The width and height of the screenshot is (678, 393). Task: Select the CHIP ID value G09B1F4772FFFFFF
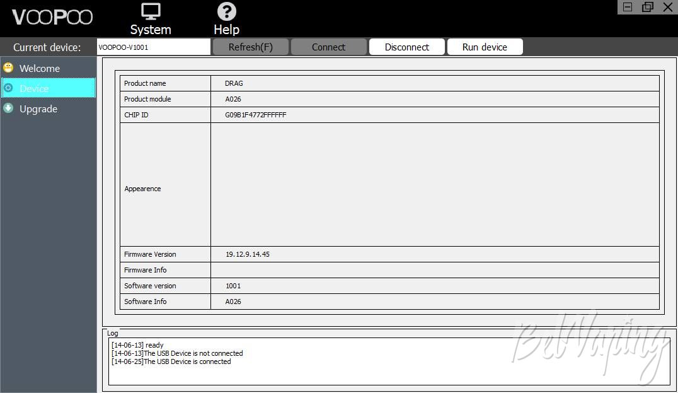[x=256, y=115]
